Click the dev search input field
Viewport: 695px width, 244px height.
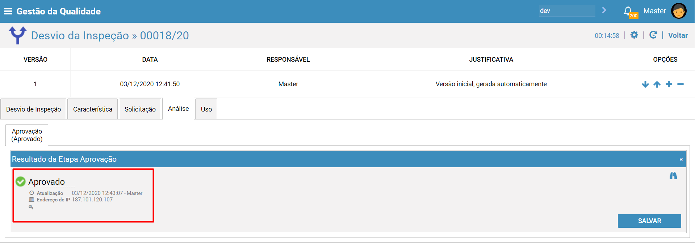click(x=567, y=11)
